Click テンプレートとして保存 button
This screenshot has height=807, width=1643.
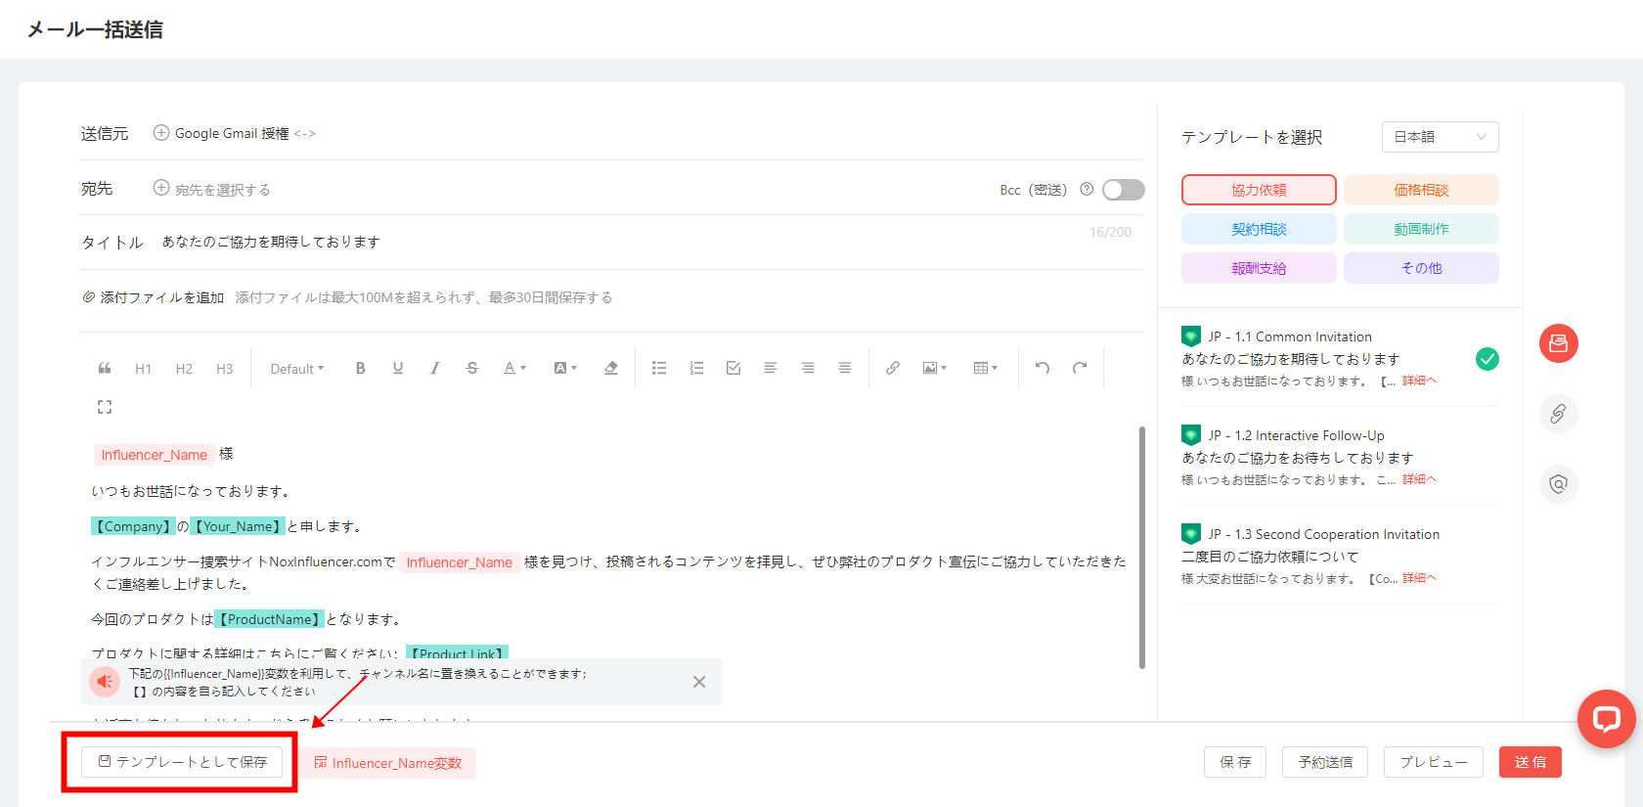click(x=182, y=762)
